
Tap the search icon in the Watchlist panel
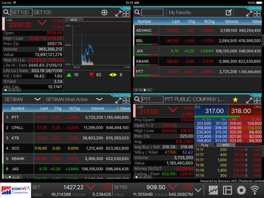click(137, 12)
